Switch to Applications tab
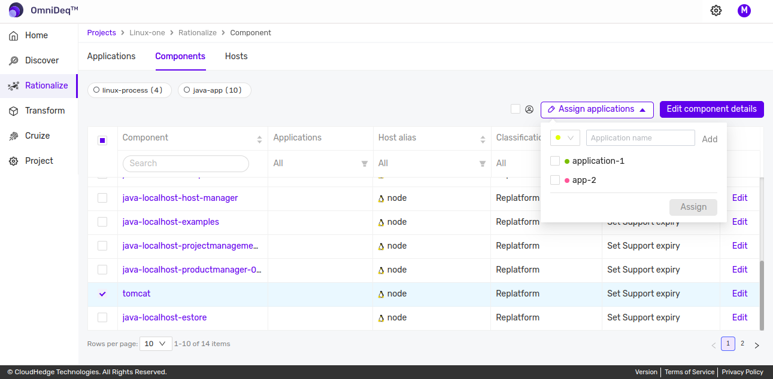The width and height of the screenshot is (773, 379). pos(111,56)
